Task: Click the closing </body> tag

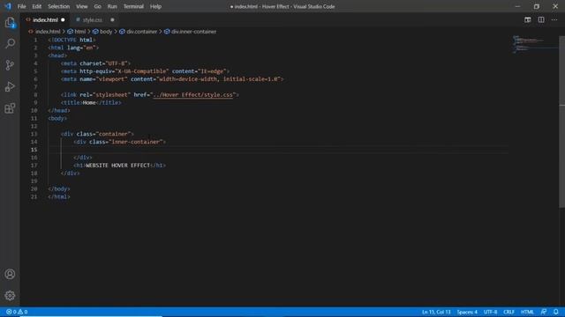Action: pyautogui.click(x=59, y=188)
